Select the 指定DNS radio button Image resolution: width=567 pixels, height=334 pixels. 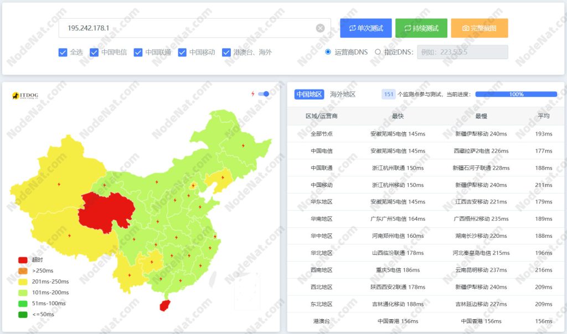pos(378,52)
